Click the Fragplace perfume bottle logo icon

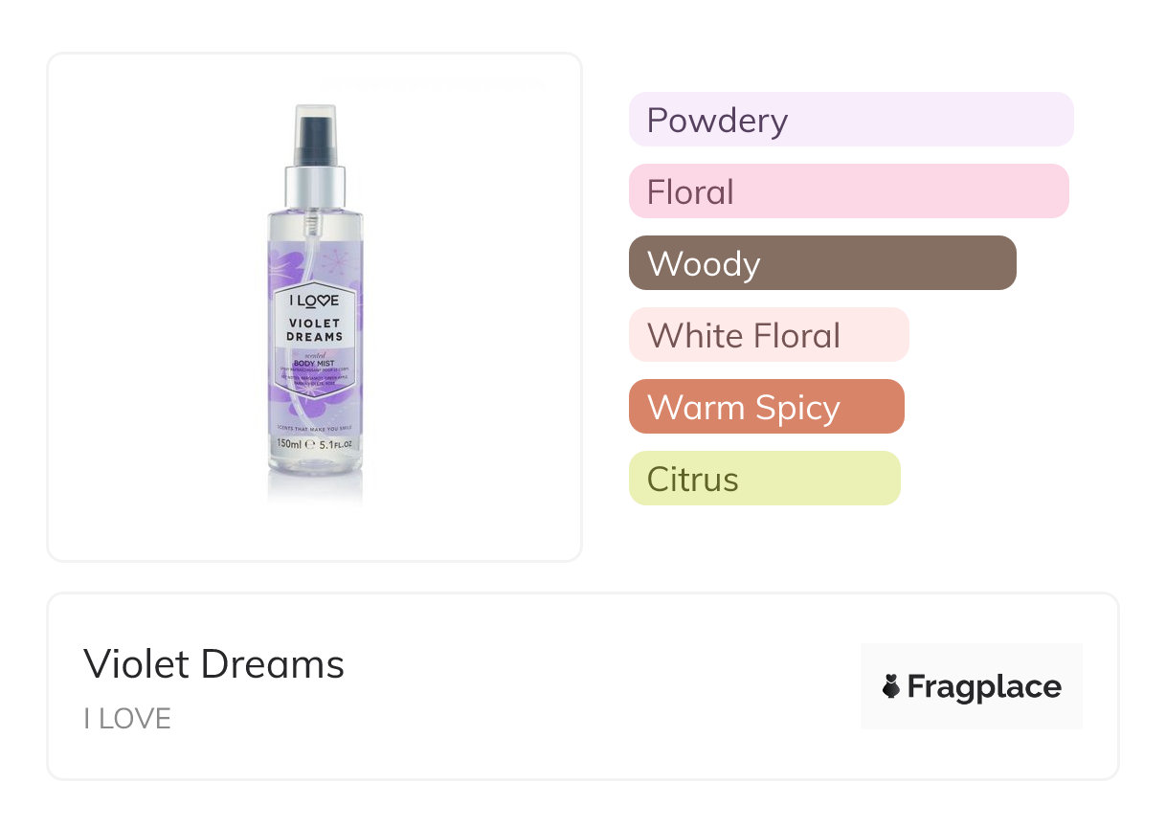pos(891,686)
